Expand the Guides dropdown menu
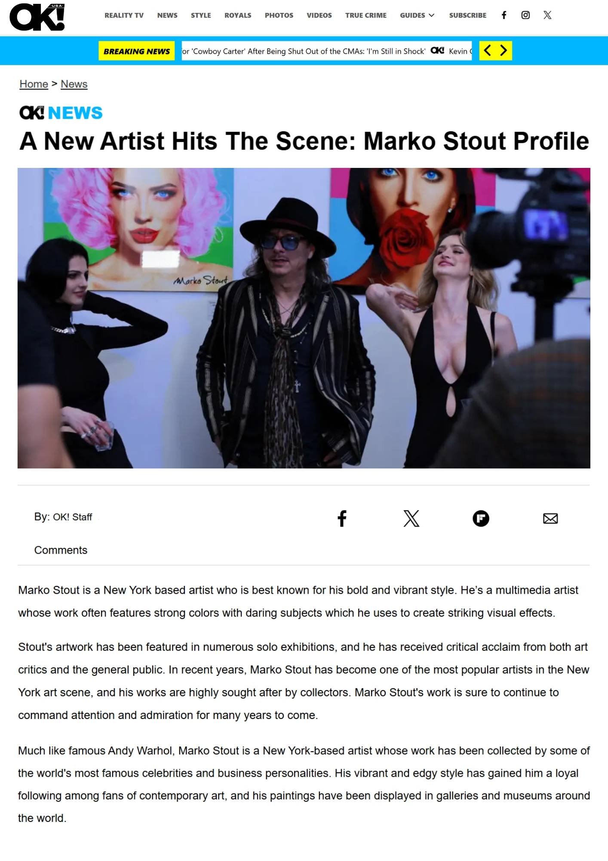 (x=417, y=15)
